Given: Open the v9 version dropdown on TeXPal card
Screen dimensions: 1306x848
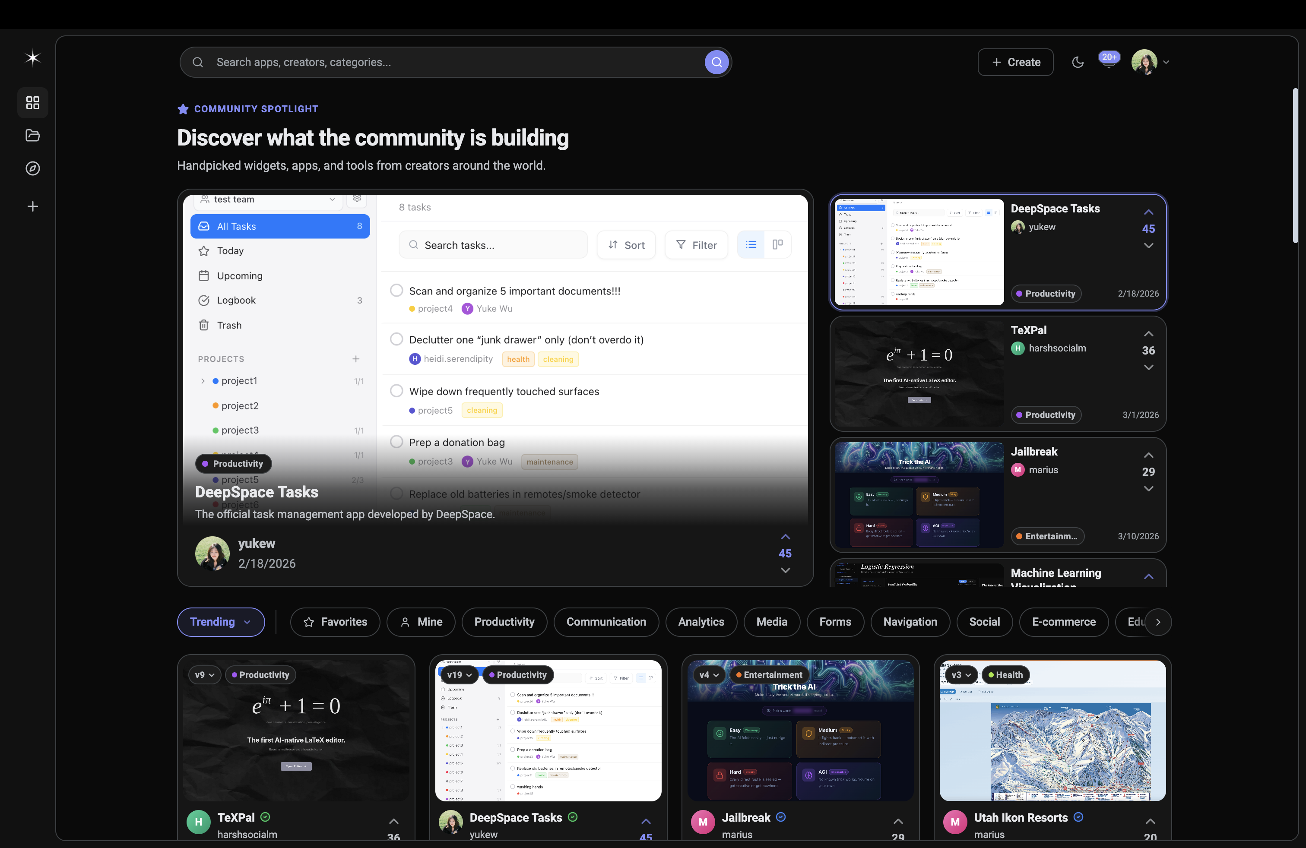Looking at the screenshot, I should 205,675.
